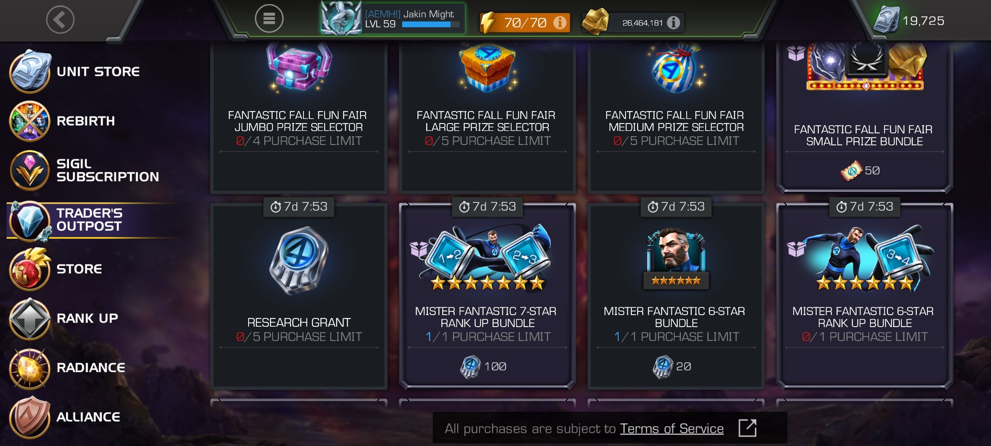The width and height of the screenshot is (991, 446).
Task: Tap the energy info icon
Action: pos(560,22)
